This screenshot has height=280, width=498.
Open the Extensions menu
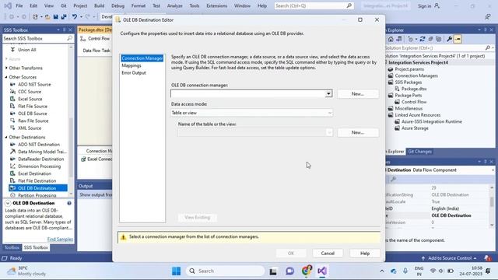[216, 5]
